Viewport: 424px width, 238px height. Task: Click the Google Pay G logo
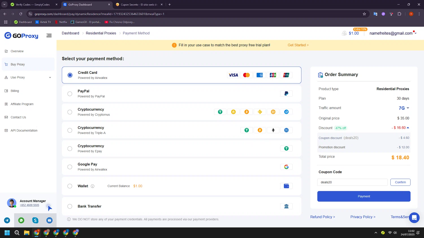[x=286, y=167]
